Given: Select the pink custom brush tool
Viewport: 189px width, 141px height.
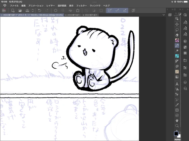Looking at the screenshot, I should pyautogui.click(x=177, y=40).
